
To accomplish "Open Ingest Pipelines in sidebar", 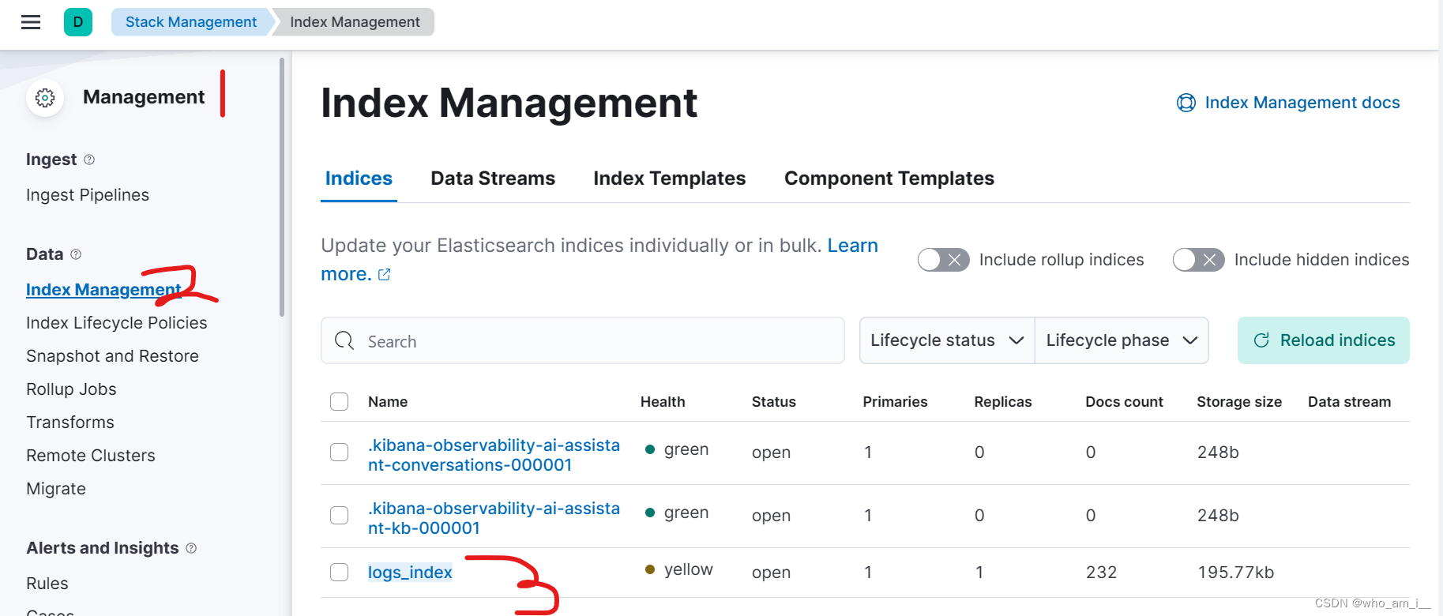I will pos(88,195).
